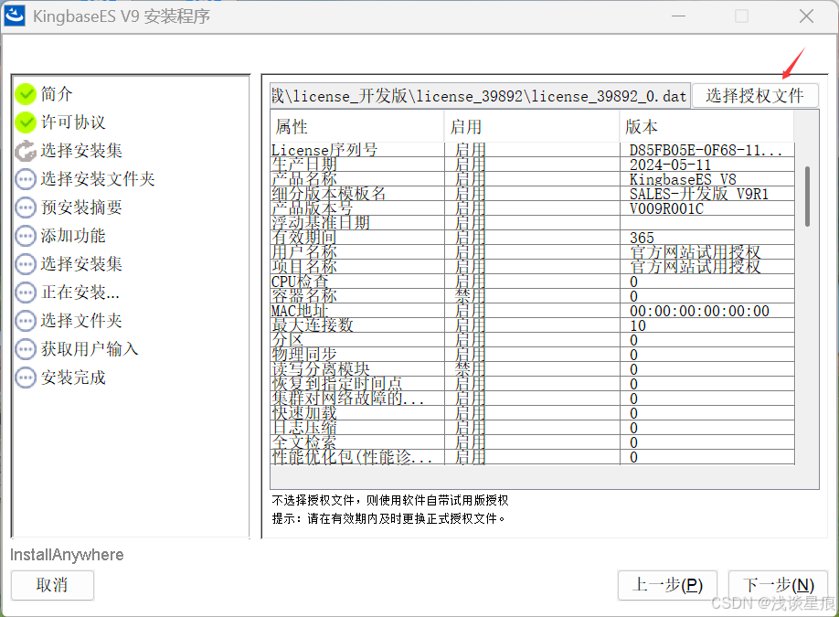Click the 启用 column header

click(x=532, y=127)
